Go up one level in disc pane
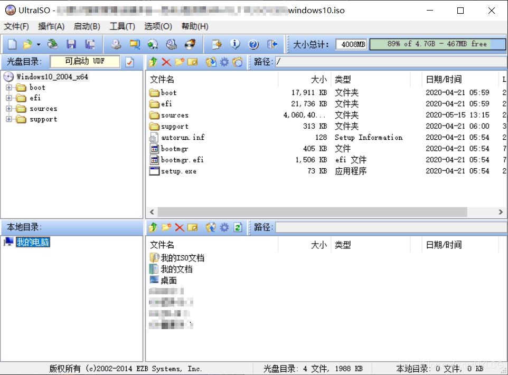 (153, 62)
